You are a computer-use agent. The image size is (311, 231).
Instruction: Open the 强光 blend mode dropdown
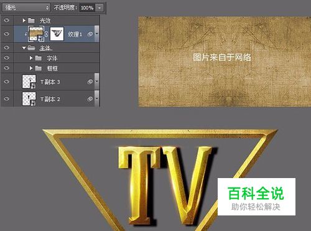pyautogui.click(x=26, y=7)
